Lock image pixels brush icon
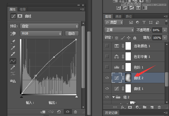 point(122,38)
